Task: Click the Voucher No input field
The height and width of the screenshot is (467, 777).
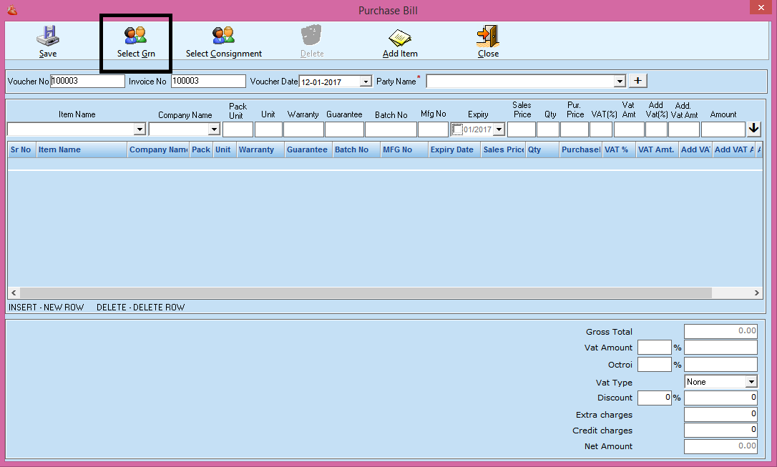Action: [x=87, y=82]
